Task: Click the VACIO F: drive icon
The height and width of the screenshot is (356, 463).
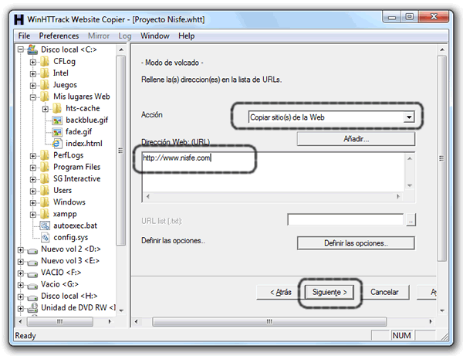Action: [32, 274]
